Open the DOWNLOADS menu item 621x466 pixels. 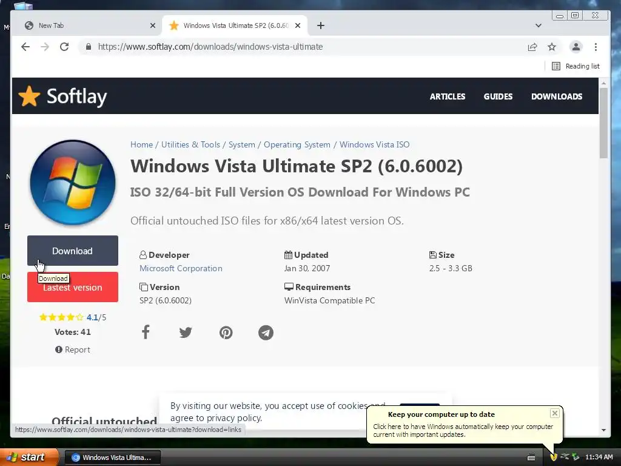tap(557, 96)
